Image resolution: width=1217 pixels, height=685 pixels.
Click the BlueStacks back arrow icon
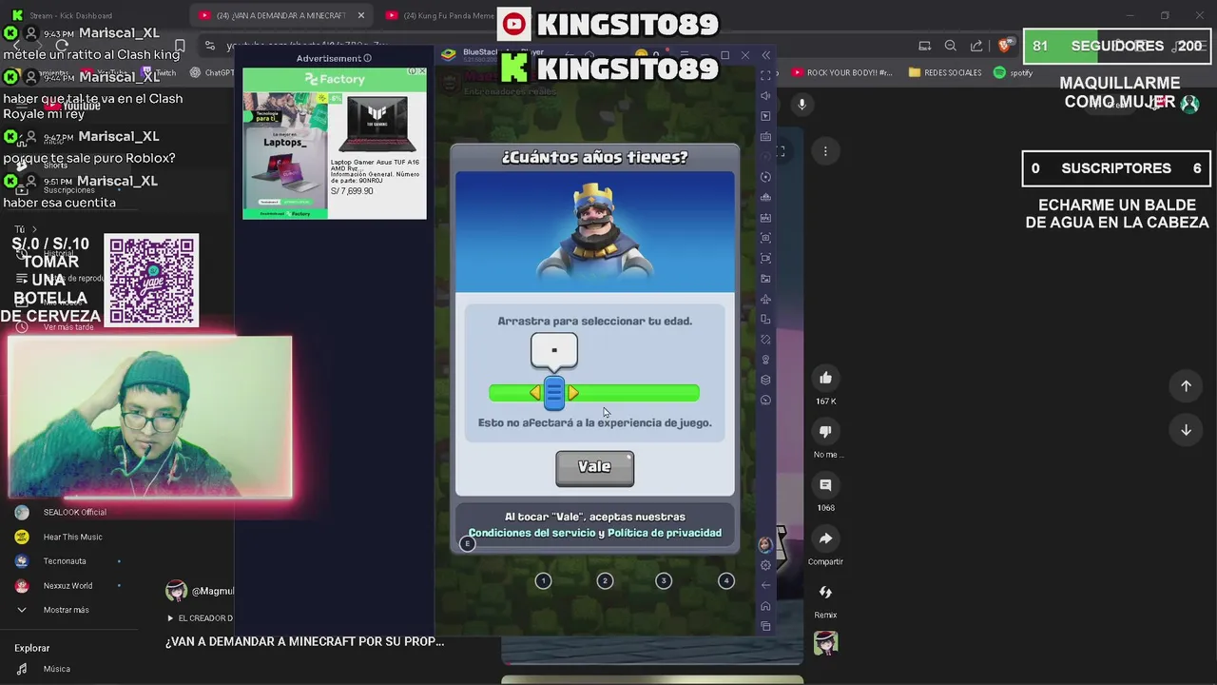(765, 585)
